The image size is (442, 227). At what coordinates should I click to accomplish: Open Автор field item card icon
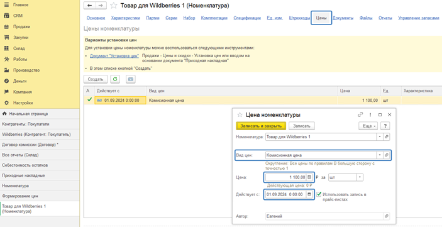(x=387, y=216)
